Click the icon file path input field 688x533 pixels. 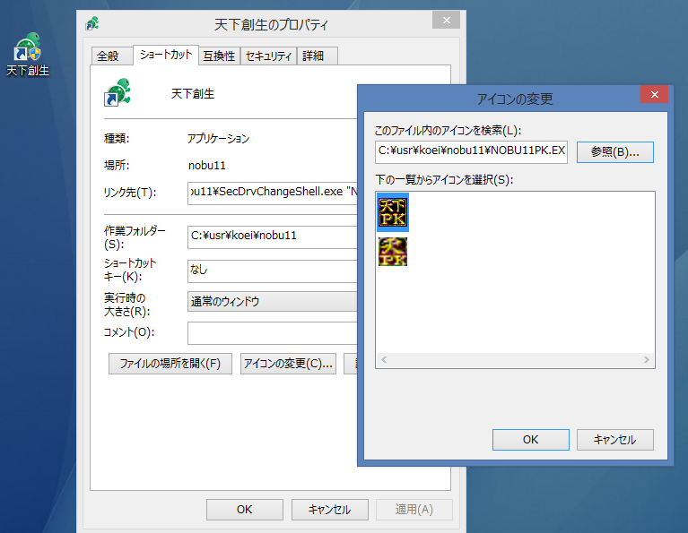click(x=472, y=150)
